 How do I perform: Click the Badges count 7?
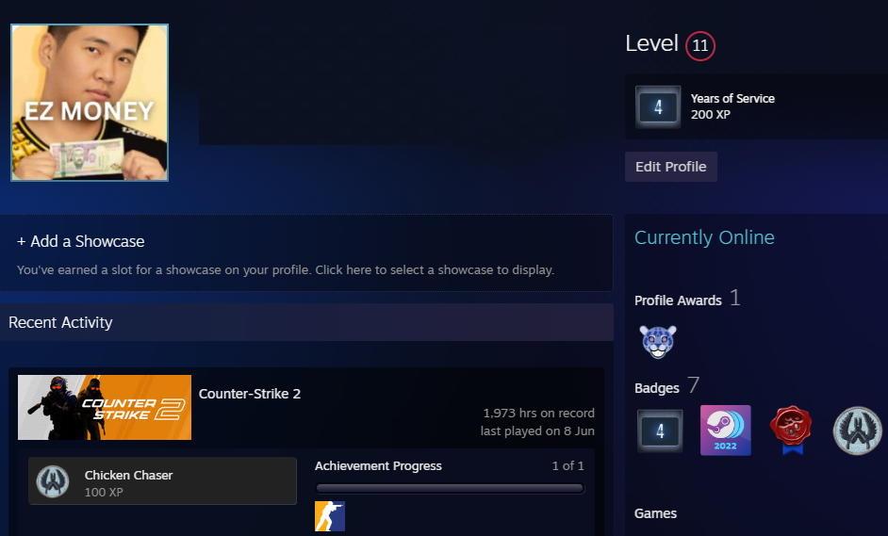[694, 385]
